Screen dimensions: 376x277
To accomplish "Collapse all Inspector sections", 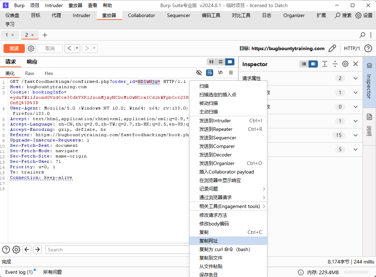I will tap(335, 64).
